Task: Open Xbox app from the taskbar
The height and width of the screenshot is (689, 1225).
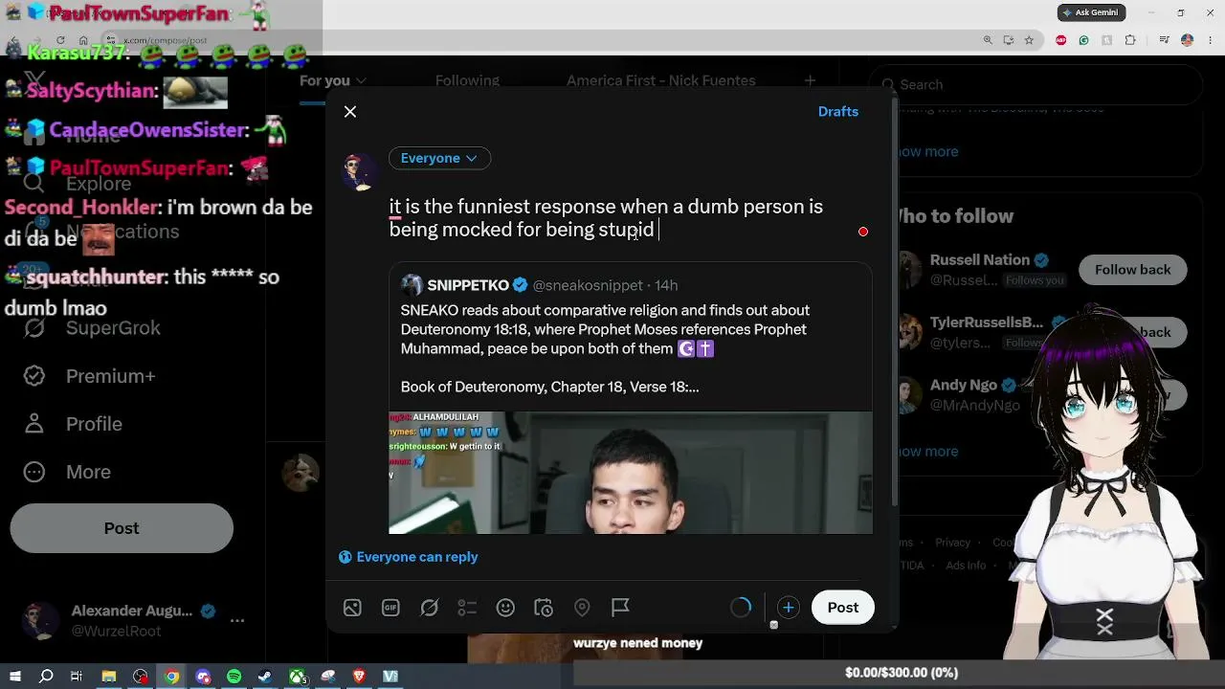Action: click(x=298, y=677)
